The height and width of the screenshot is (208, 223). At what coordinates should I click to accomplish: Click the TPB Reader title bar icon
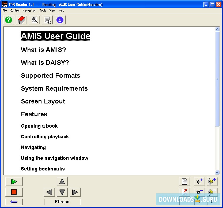point(4,4)
